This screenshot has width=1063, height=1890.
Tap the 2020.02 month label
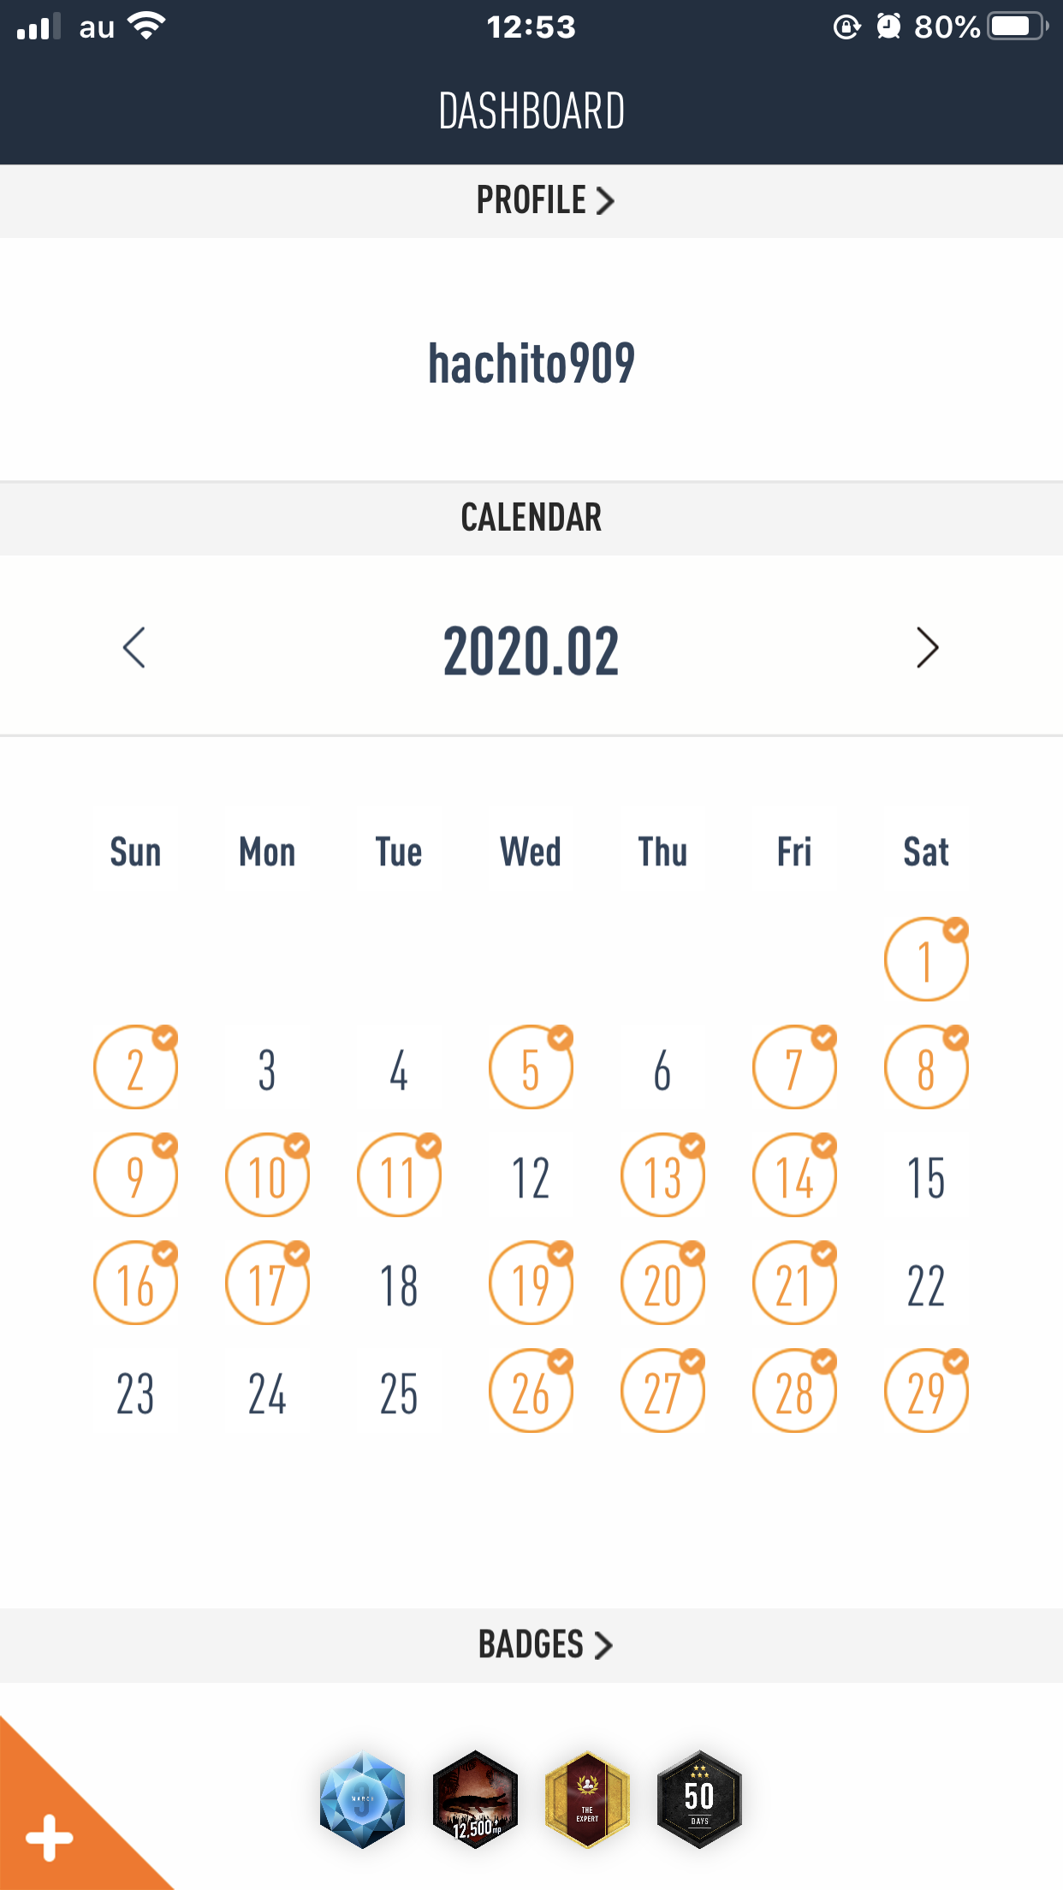531,651
